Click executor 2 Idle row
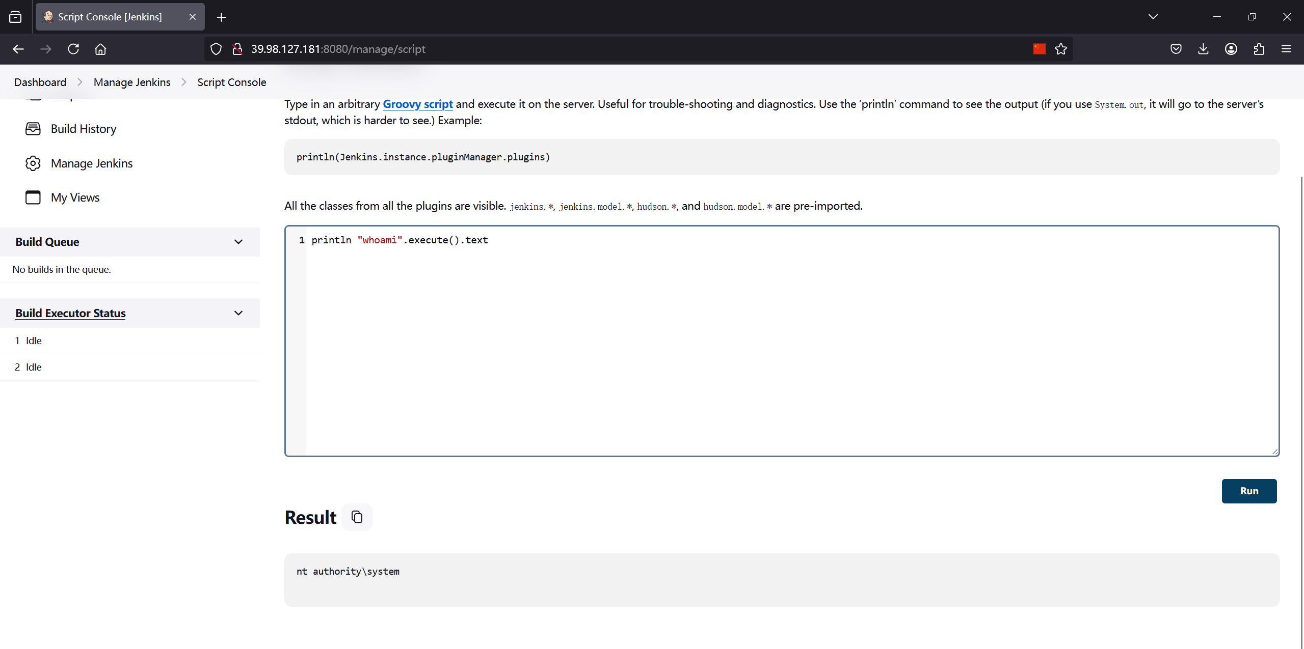This screenshot has height=649, width=1304. (130, 368)
